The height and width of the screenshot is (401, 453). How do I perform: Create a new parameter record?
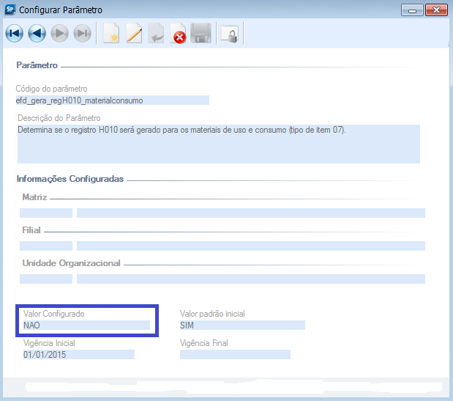[x=111, y=34]
